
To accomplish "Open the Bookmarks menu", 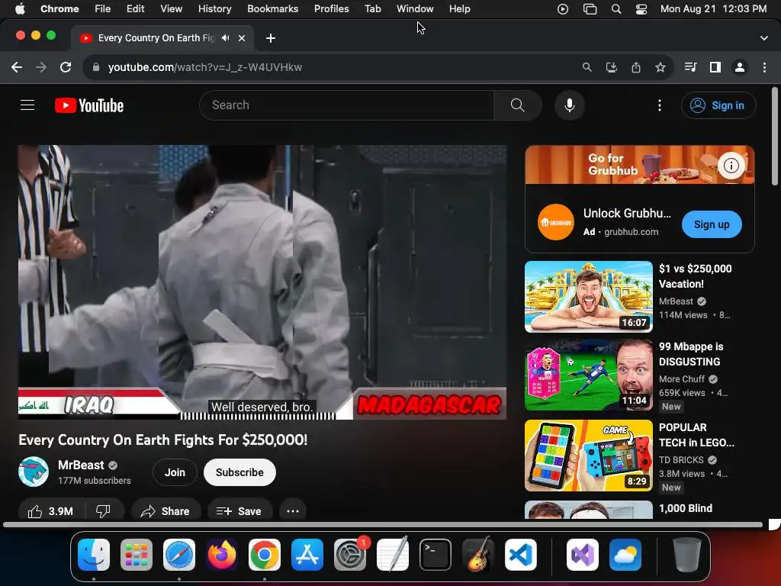I will click(x=272, y=9).
